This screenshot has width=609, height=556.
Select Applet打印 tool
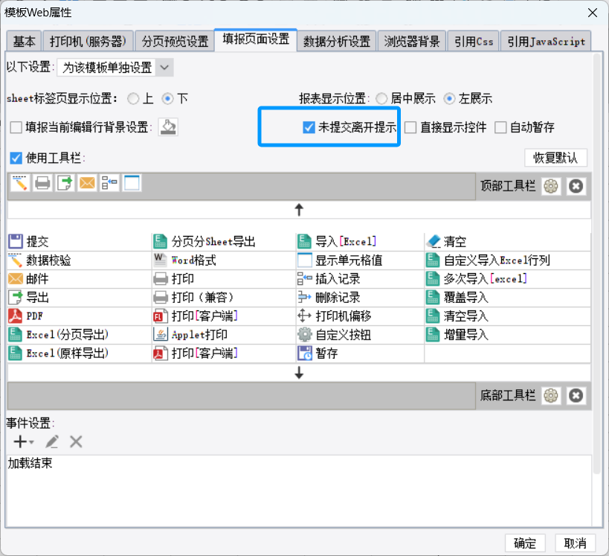pos(224,335)
